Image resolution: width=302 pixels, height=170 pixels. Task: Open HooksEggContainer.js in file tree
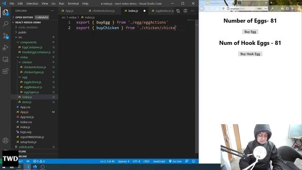36,52
